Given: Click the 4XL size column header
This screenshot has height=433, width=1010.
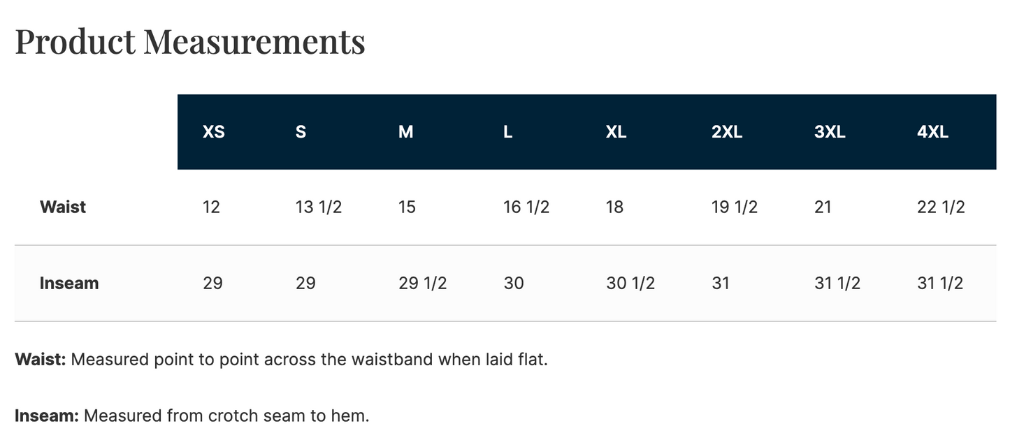Looking at the screenshot, I should 932,132.
